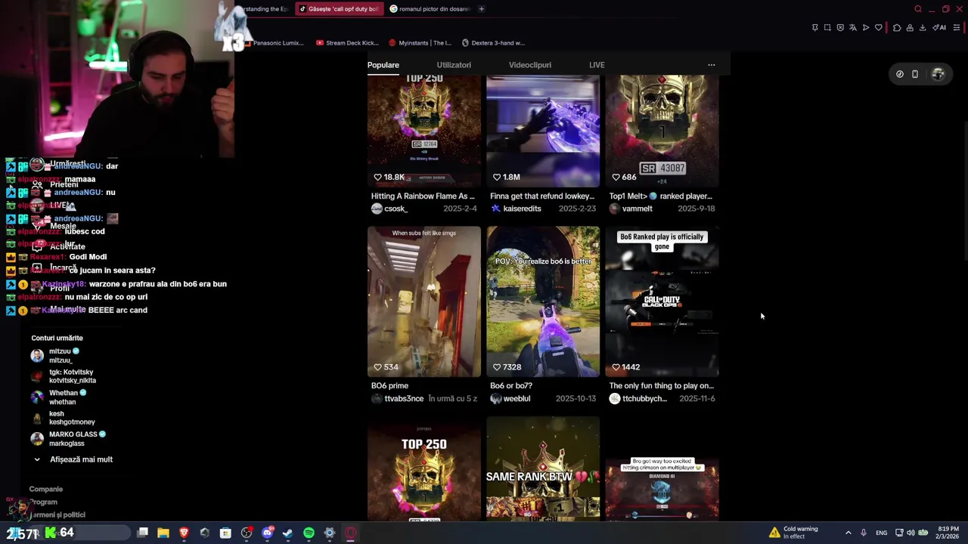Open the easy setup sliders icon
This screenshot has width=968, height=544.
click(x=957, y=28)
